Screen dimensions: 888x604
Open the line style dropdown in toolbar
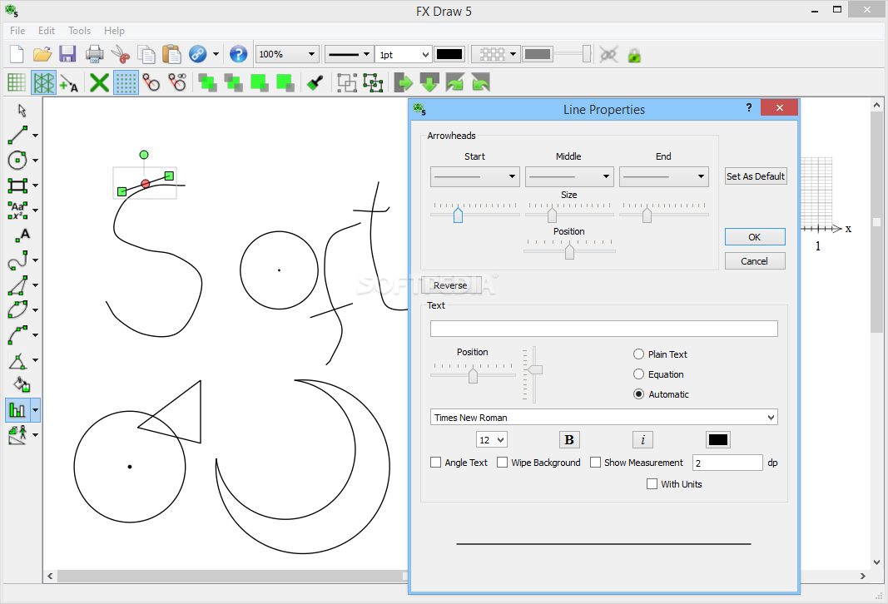[349, 54]
